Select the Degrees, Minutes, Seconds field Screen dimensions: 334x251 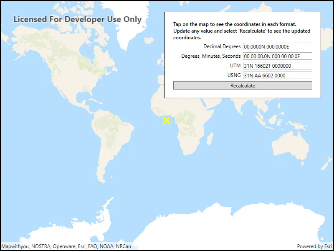click(x=278, y=56)
